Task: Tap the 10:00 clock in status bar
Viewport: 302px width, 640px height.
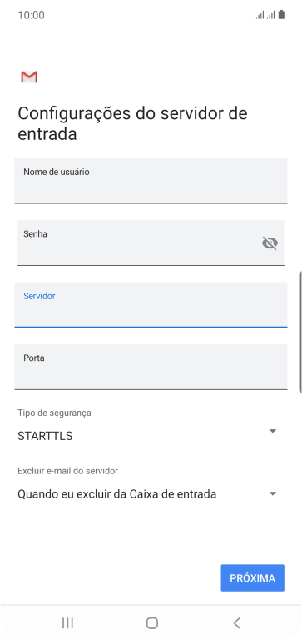Action: [31, 16]
